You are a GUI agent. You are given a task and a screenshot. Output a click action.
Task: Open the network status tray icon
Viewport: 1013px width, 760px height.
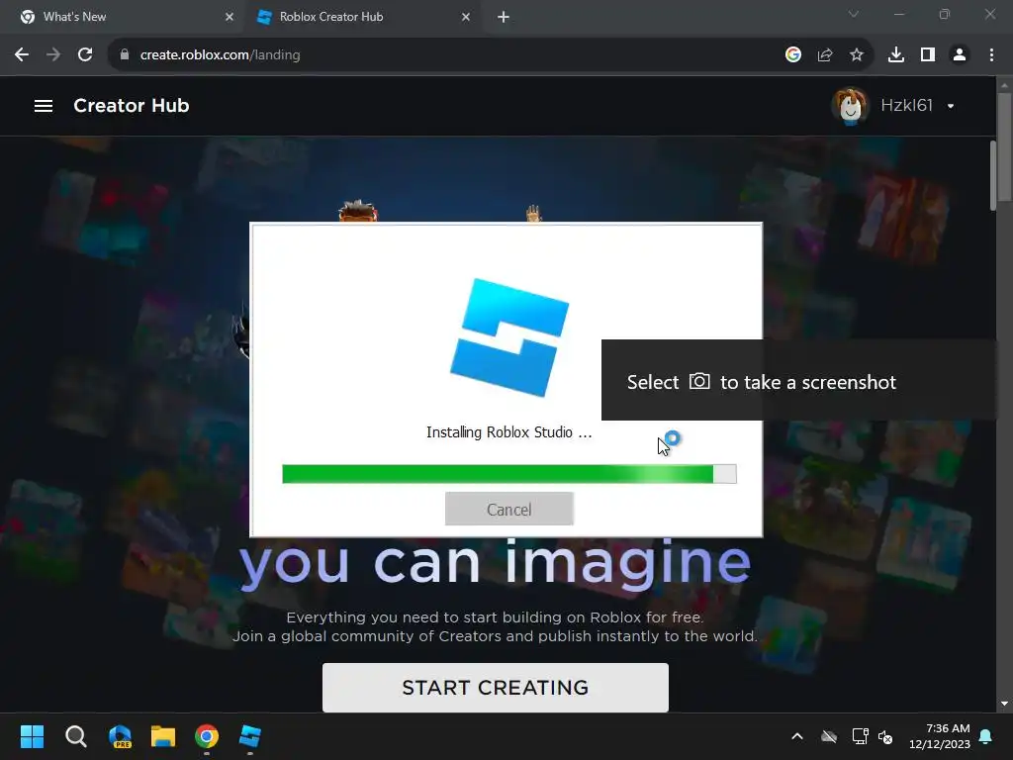click(860, 736)
